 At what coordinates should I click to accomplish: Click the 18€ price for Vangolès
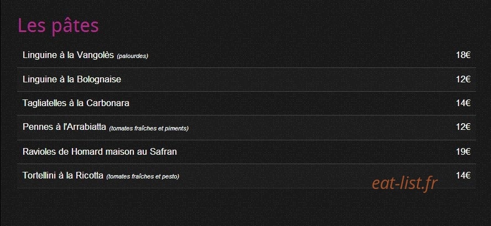click(463, 55)
